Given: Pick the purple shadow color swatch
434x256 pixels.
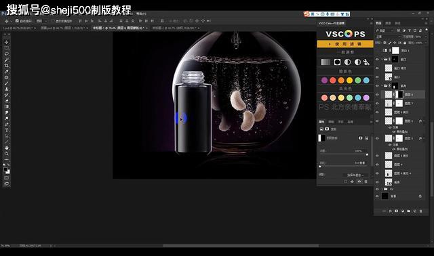Looking at the screenshot, I should click(x=324, y=80).
